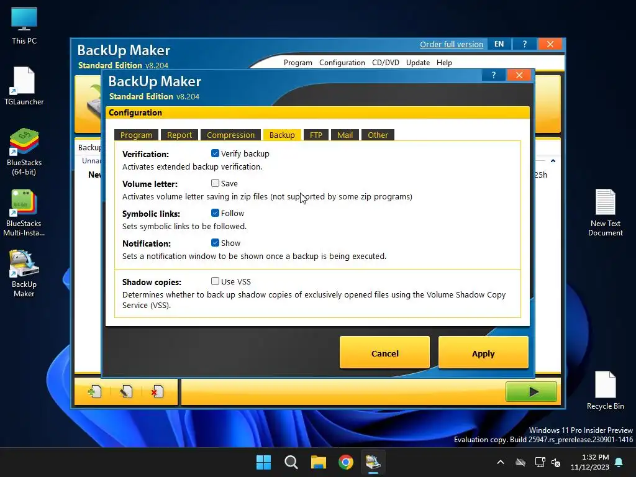Screen dimensions: 636x477
Task: Open the Update menu
Action: (x=418, y=63)
